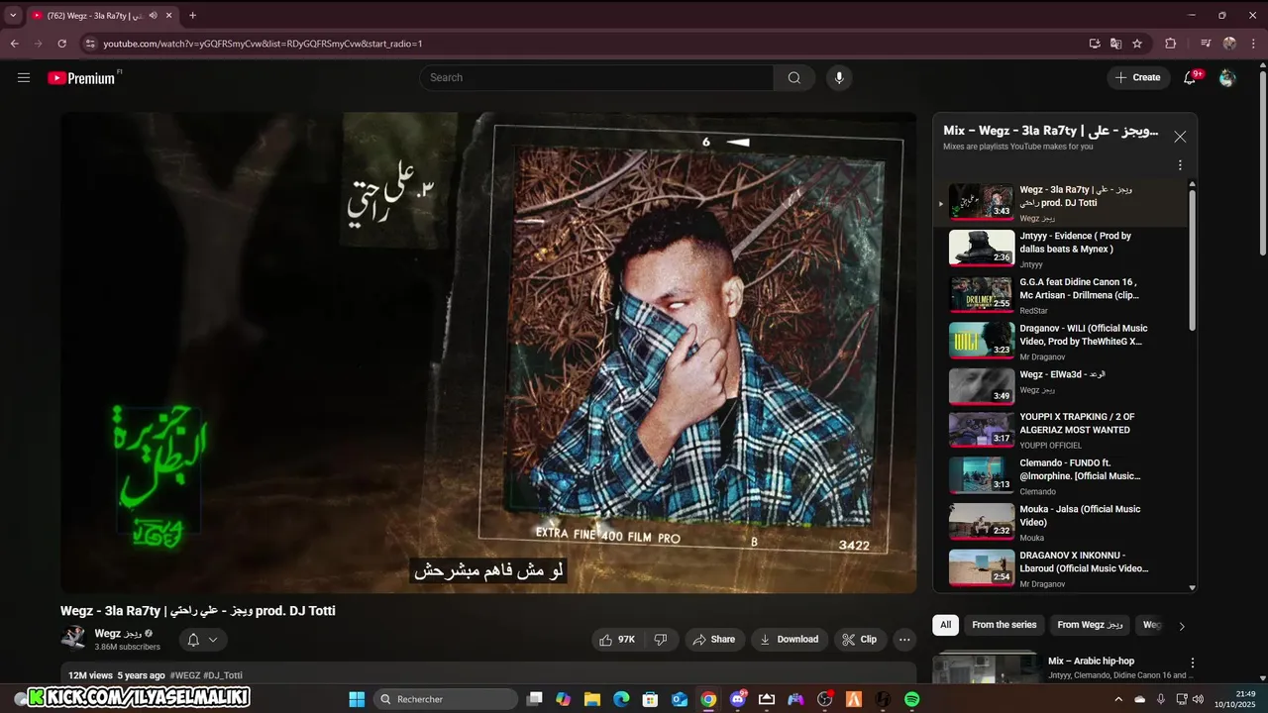The height and width of the screenshot is (713, 1268).
Task: Open the Wegz channel name link
Action: pyautogui.click(x=118, y=634)
